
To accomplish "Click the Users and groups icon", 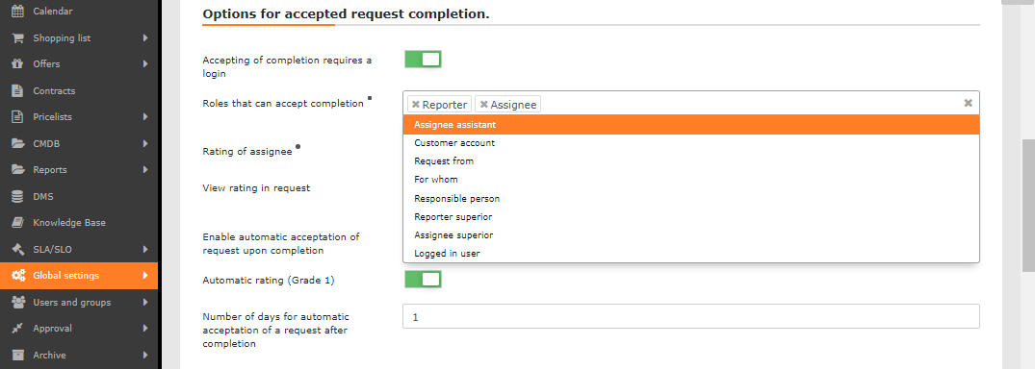I will click(18, 302).
